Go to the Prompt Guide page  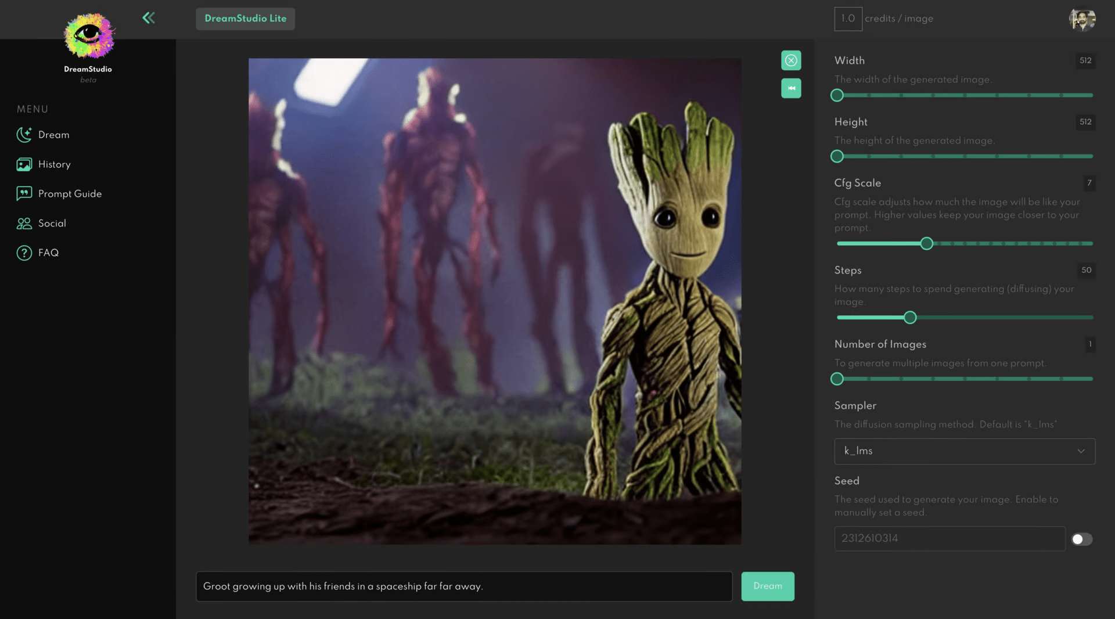[70, 194]
